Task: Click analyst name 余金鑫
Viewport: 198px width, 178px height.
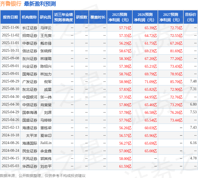Action: click(x=46, y=151)
